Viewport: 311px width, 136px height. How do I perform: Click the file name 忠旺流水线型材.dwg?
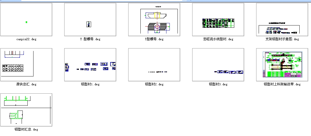[x=218, y=39]
